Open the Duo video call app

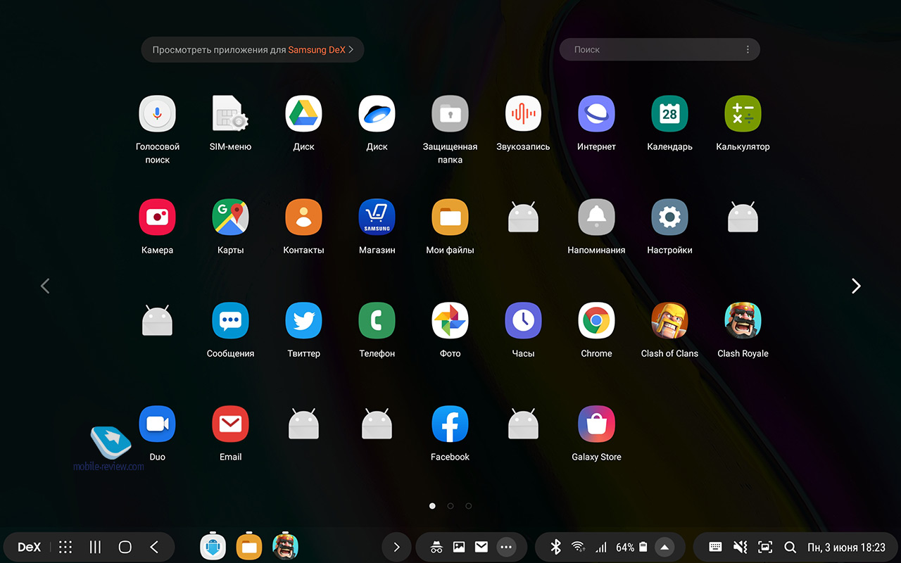(x=157, y=424)
